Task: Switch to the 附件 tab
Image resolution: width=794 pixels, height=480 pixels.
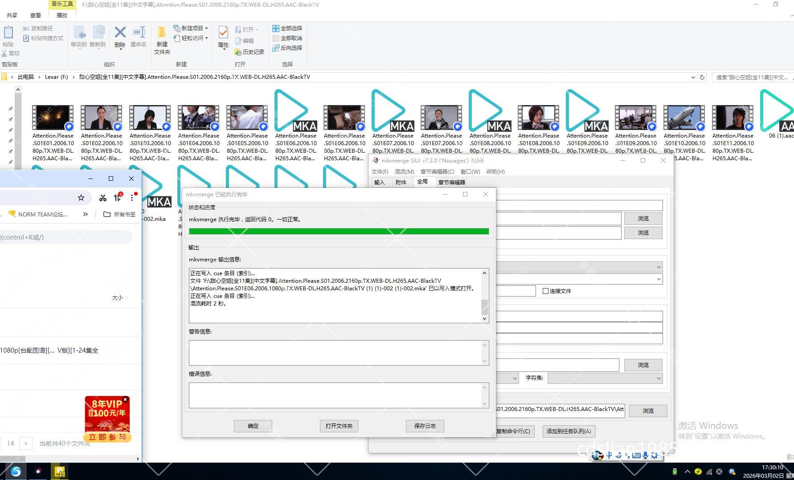Action: point(401,183)
